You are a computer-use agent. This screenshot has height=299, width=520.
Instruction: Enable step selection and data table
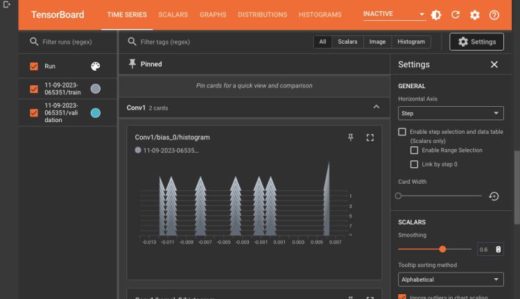pyautogui.click(x=402, y=132)
